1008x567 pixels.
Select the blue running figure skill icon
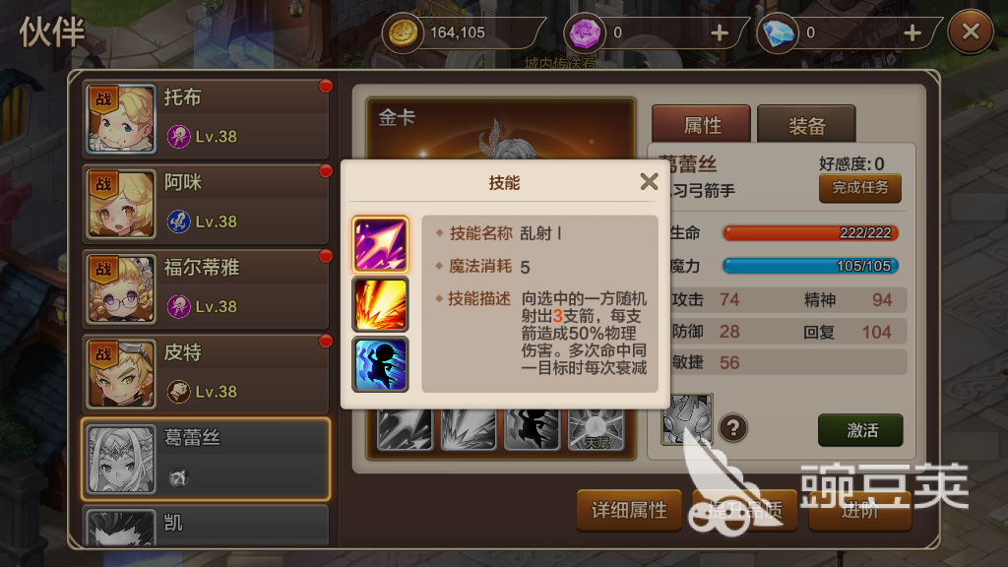tap(380, 364)
